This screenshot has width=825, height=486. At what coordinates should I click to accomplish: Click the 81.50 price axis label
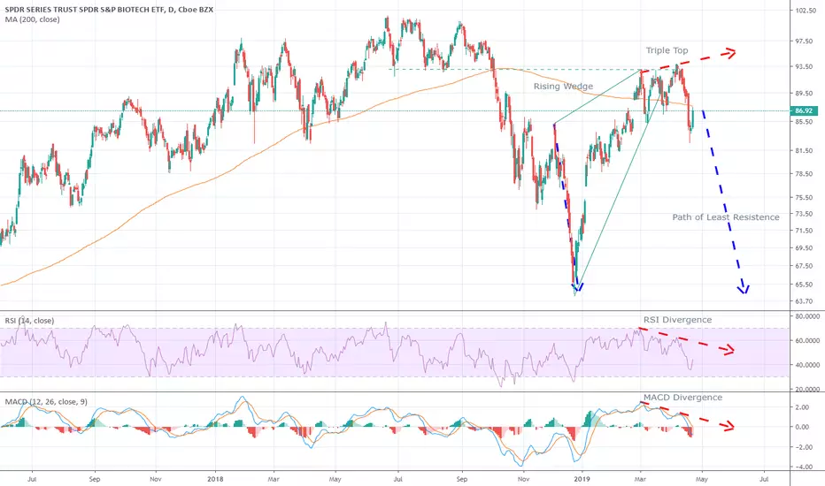coord(805,151)
